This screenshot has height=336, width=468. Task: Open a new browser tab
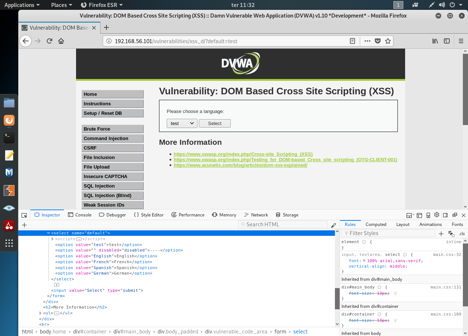click(106, 27)
